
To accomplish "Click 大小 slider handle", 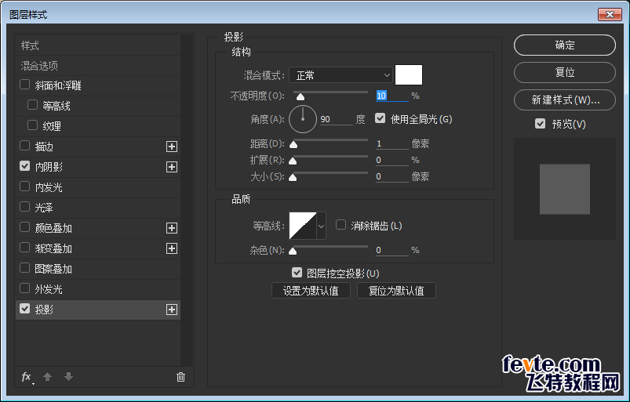I will point(293,177).
